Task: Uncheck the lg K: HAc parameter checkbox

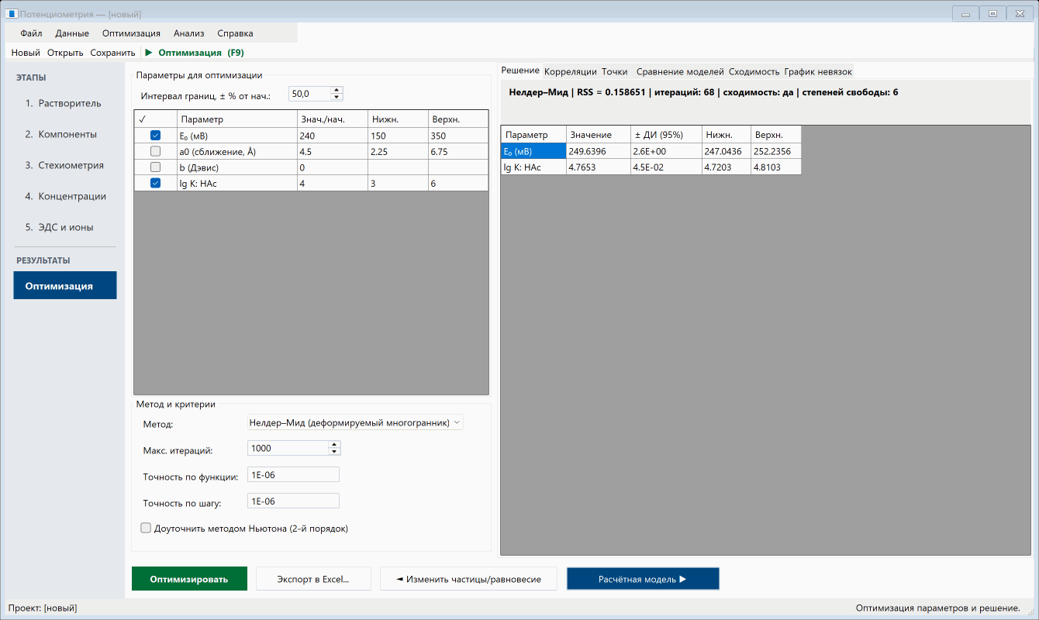Action: 155,183
